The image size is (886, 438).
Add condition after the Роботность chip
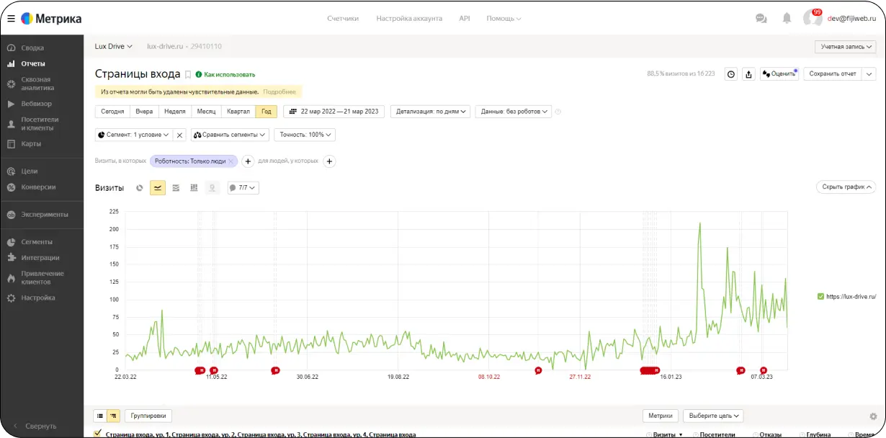tap(247, 161)
